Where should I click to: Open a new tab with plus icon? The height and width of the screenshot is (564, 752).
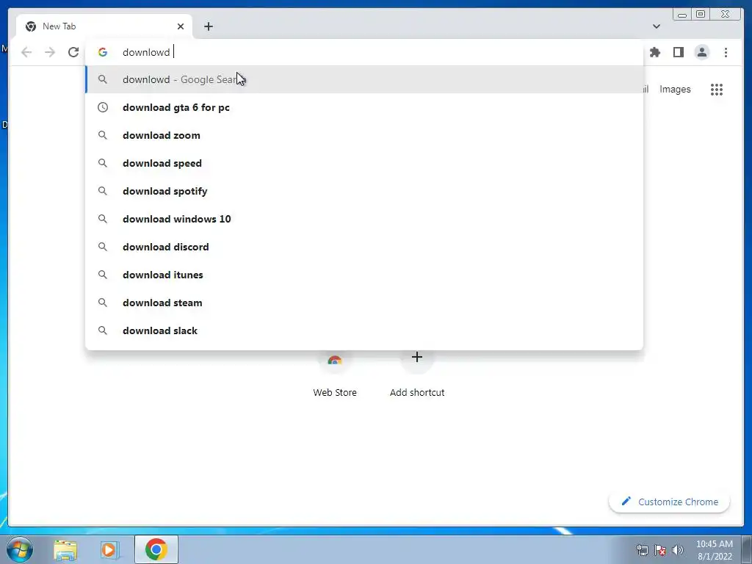click(208, 26)
